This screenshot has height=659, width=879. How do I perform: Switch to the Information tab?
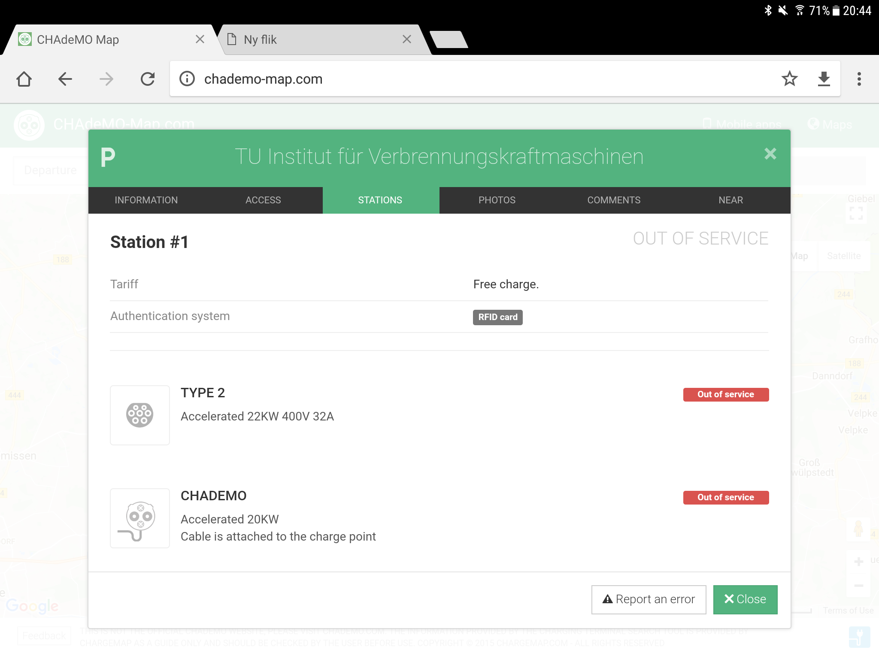pos(146,200)
